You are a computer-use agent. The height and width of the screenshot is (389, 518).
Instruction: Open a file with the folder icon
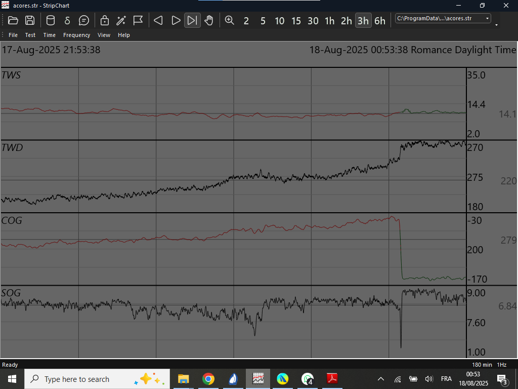tap(13, 20)
